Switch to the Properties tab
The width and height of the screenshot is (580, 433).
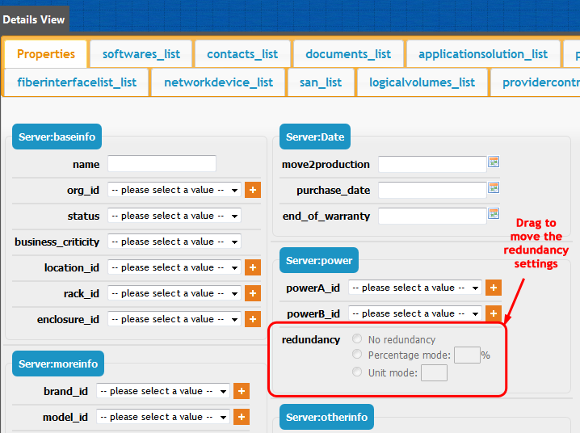point(46,54)
